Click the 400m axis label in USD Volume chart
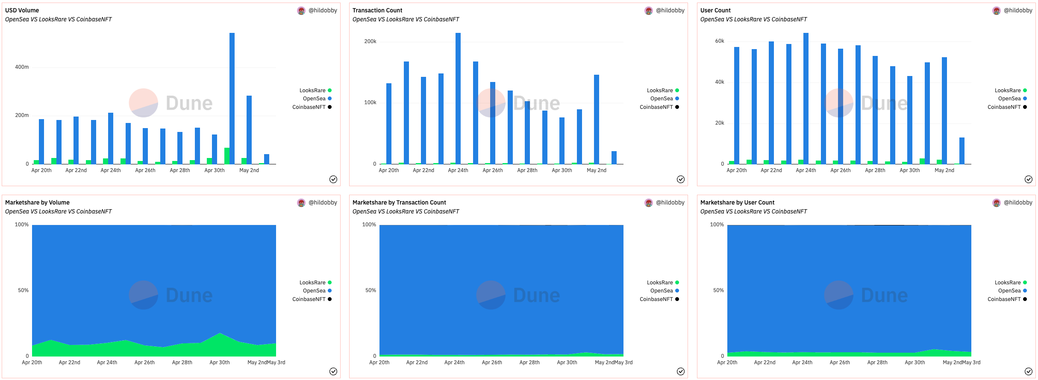Image resolution: width=1038 pixels, height=380 pixels. tap(22, 67)
